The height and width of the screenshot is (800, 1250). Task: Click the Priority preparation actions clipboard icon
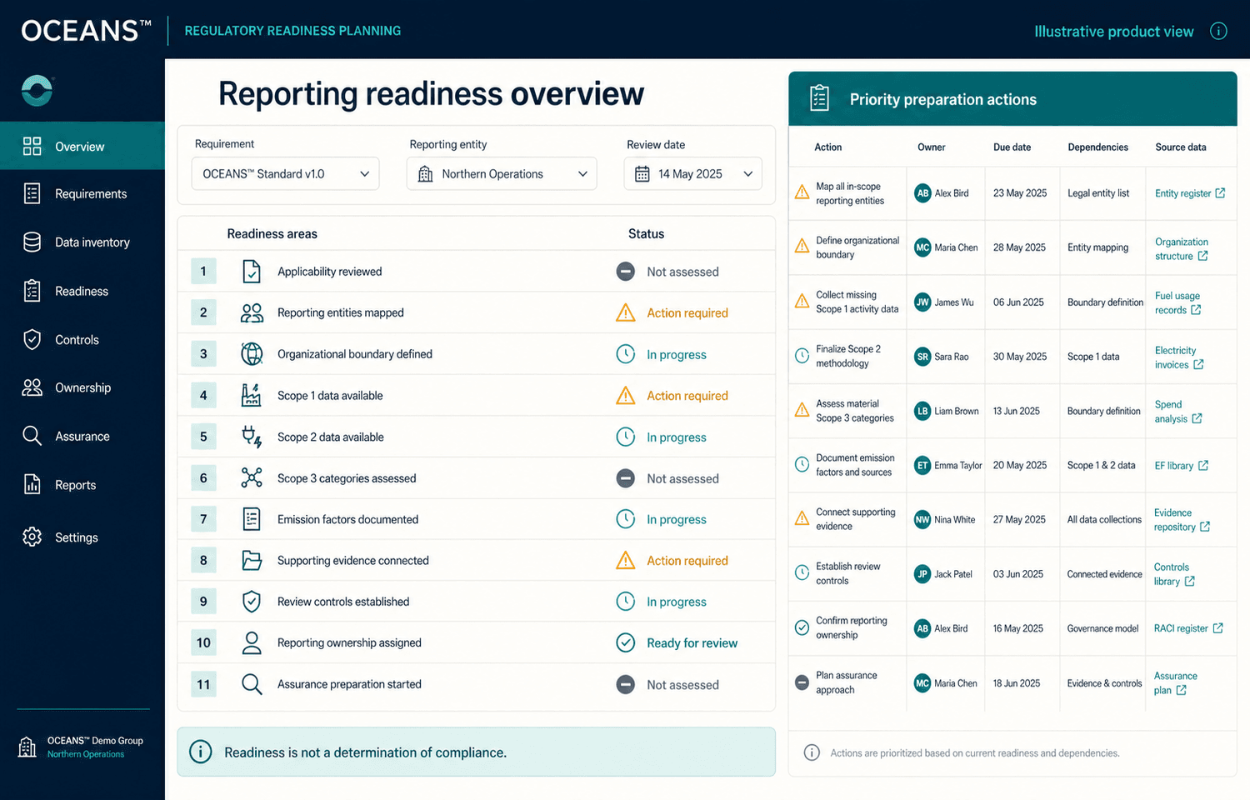(819, 98)
